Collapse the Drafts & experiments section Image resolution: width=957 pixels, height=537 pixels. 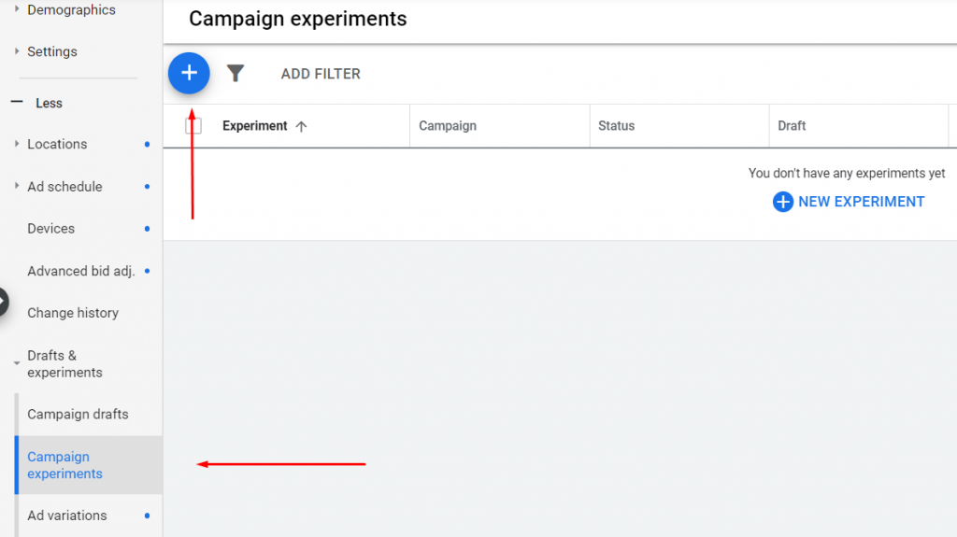(17, 363)
